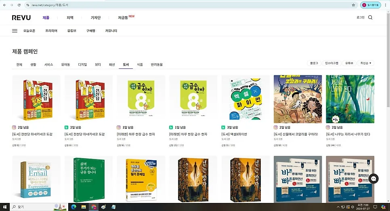This screenshot has height=211, width=390.
Task: Select the 유아동 category tab
Action: point(65,64)
